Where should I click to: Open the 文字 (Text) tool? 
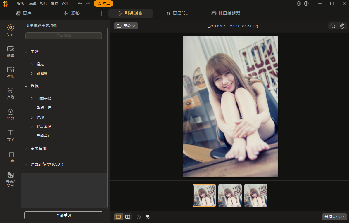[11, 135]
